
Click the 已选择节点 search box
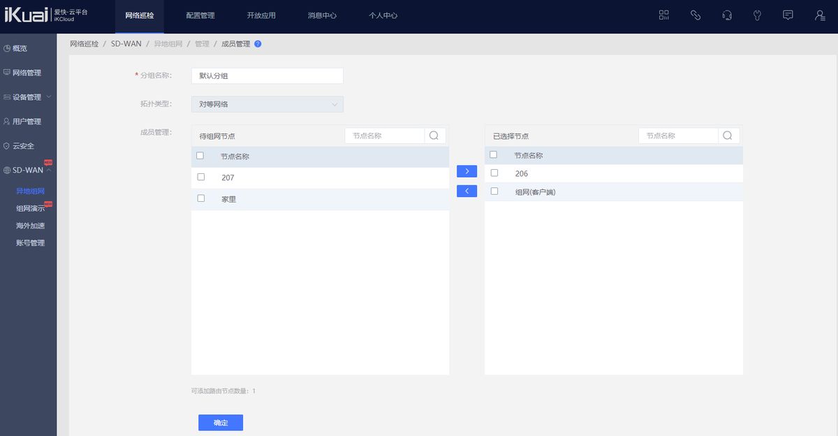pos(679,136)
